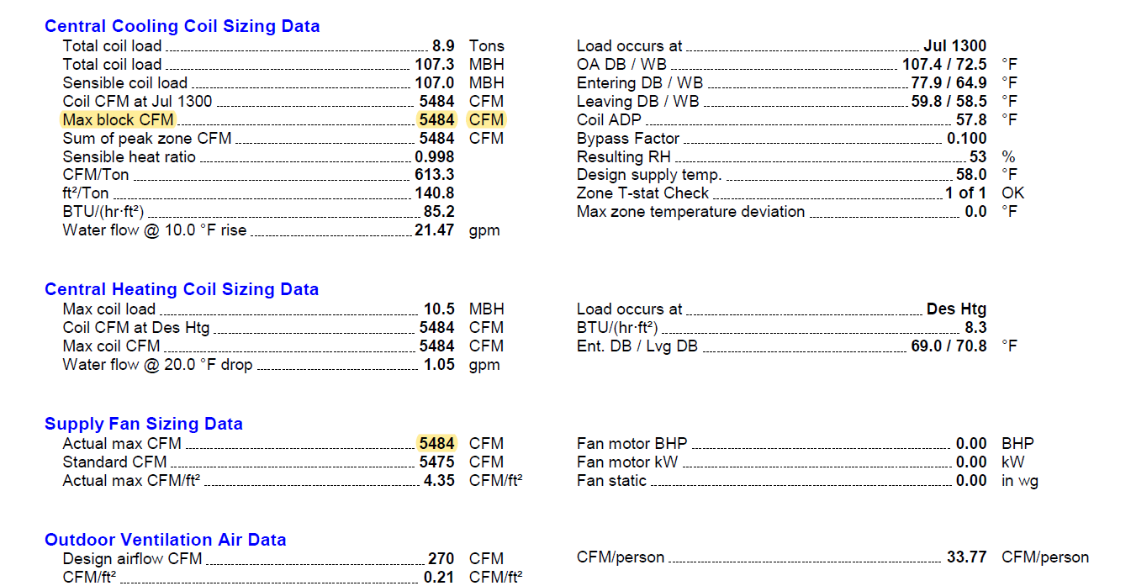Select the 59.8 / 58.5 leaving DB/WB value
Image resolution: width=1131 pixels, height=586 pixels.
click(x=949, y=102)
